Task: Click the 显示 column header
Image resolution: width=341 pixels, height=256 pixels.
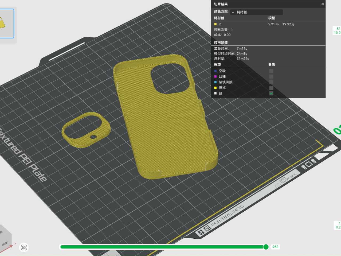Action: point(272,65)
